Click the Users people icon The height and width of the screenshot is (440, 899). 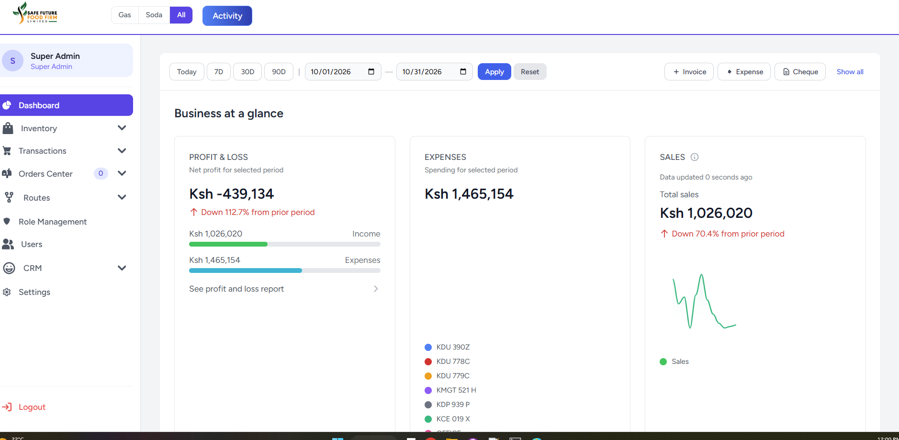point(8,244)
